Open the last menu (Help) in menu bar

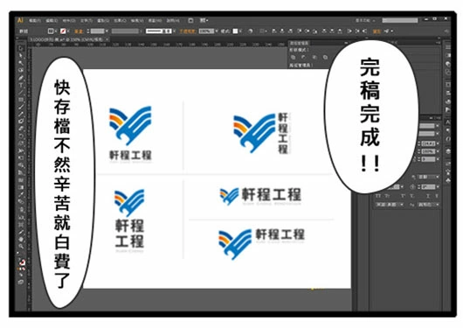coord(172,20)
